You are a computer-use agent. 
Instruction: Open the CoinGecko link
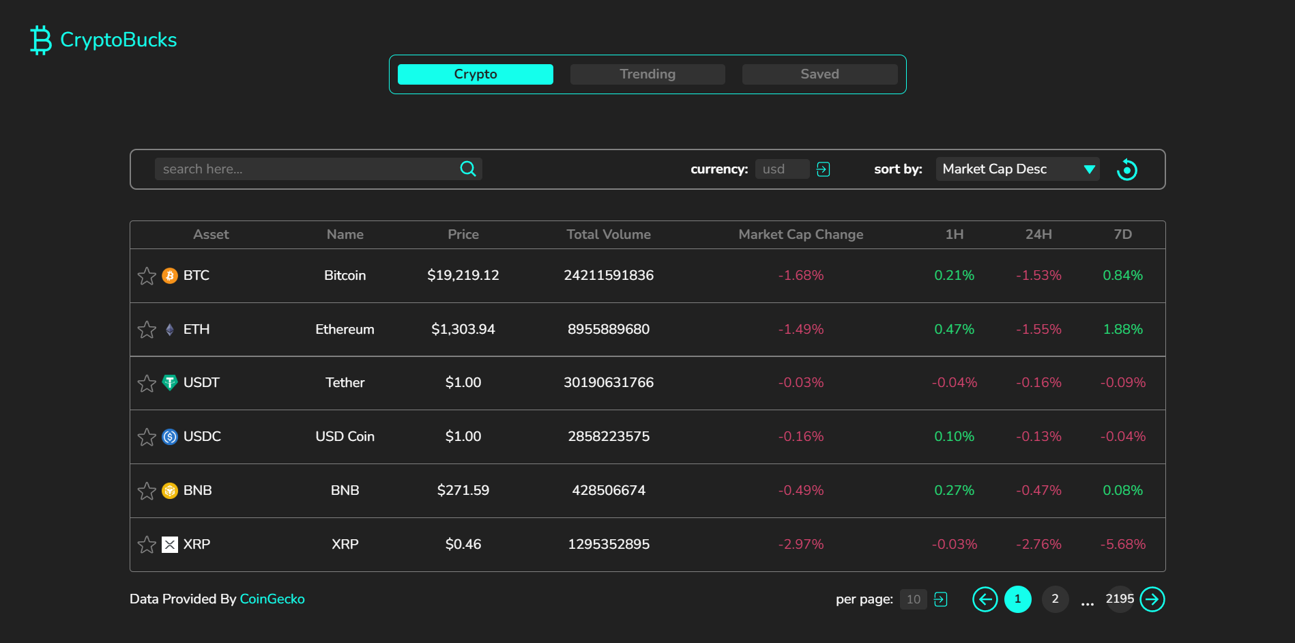pos(272,599)
